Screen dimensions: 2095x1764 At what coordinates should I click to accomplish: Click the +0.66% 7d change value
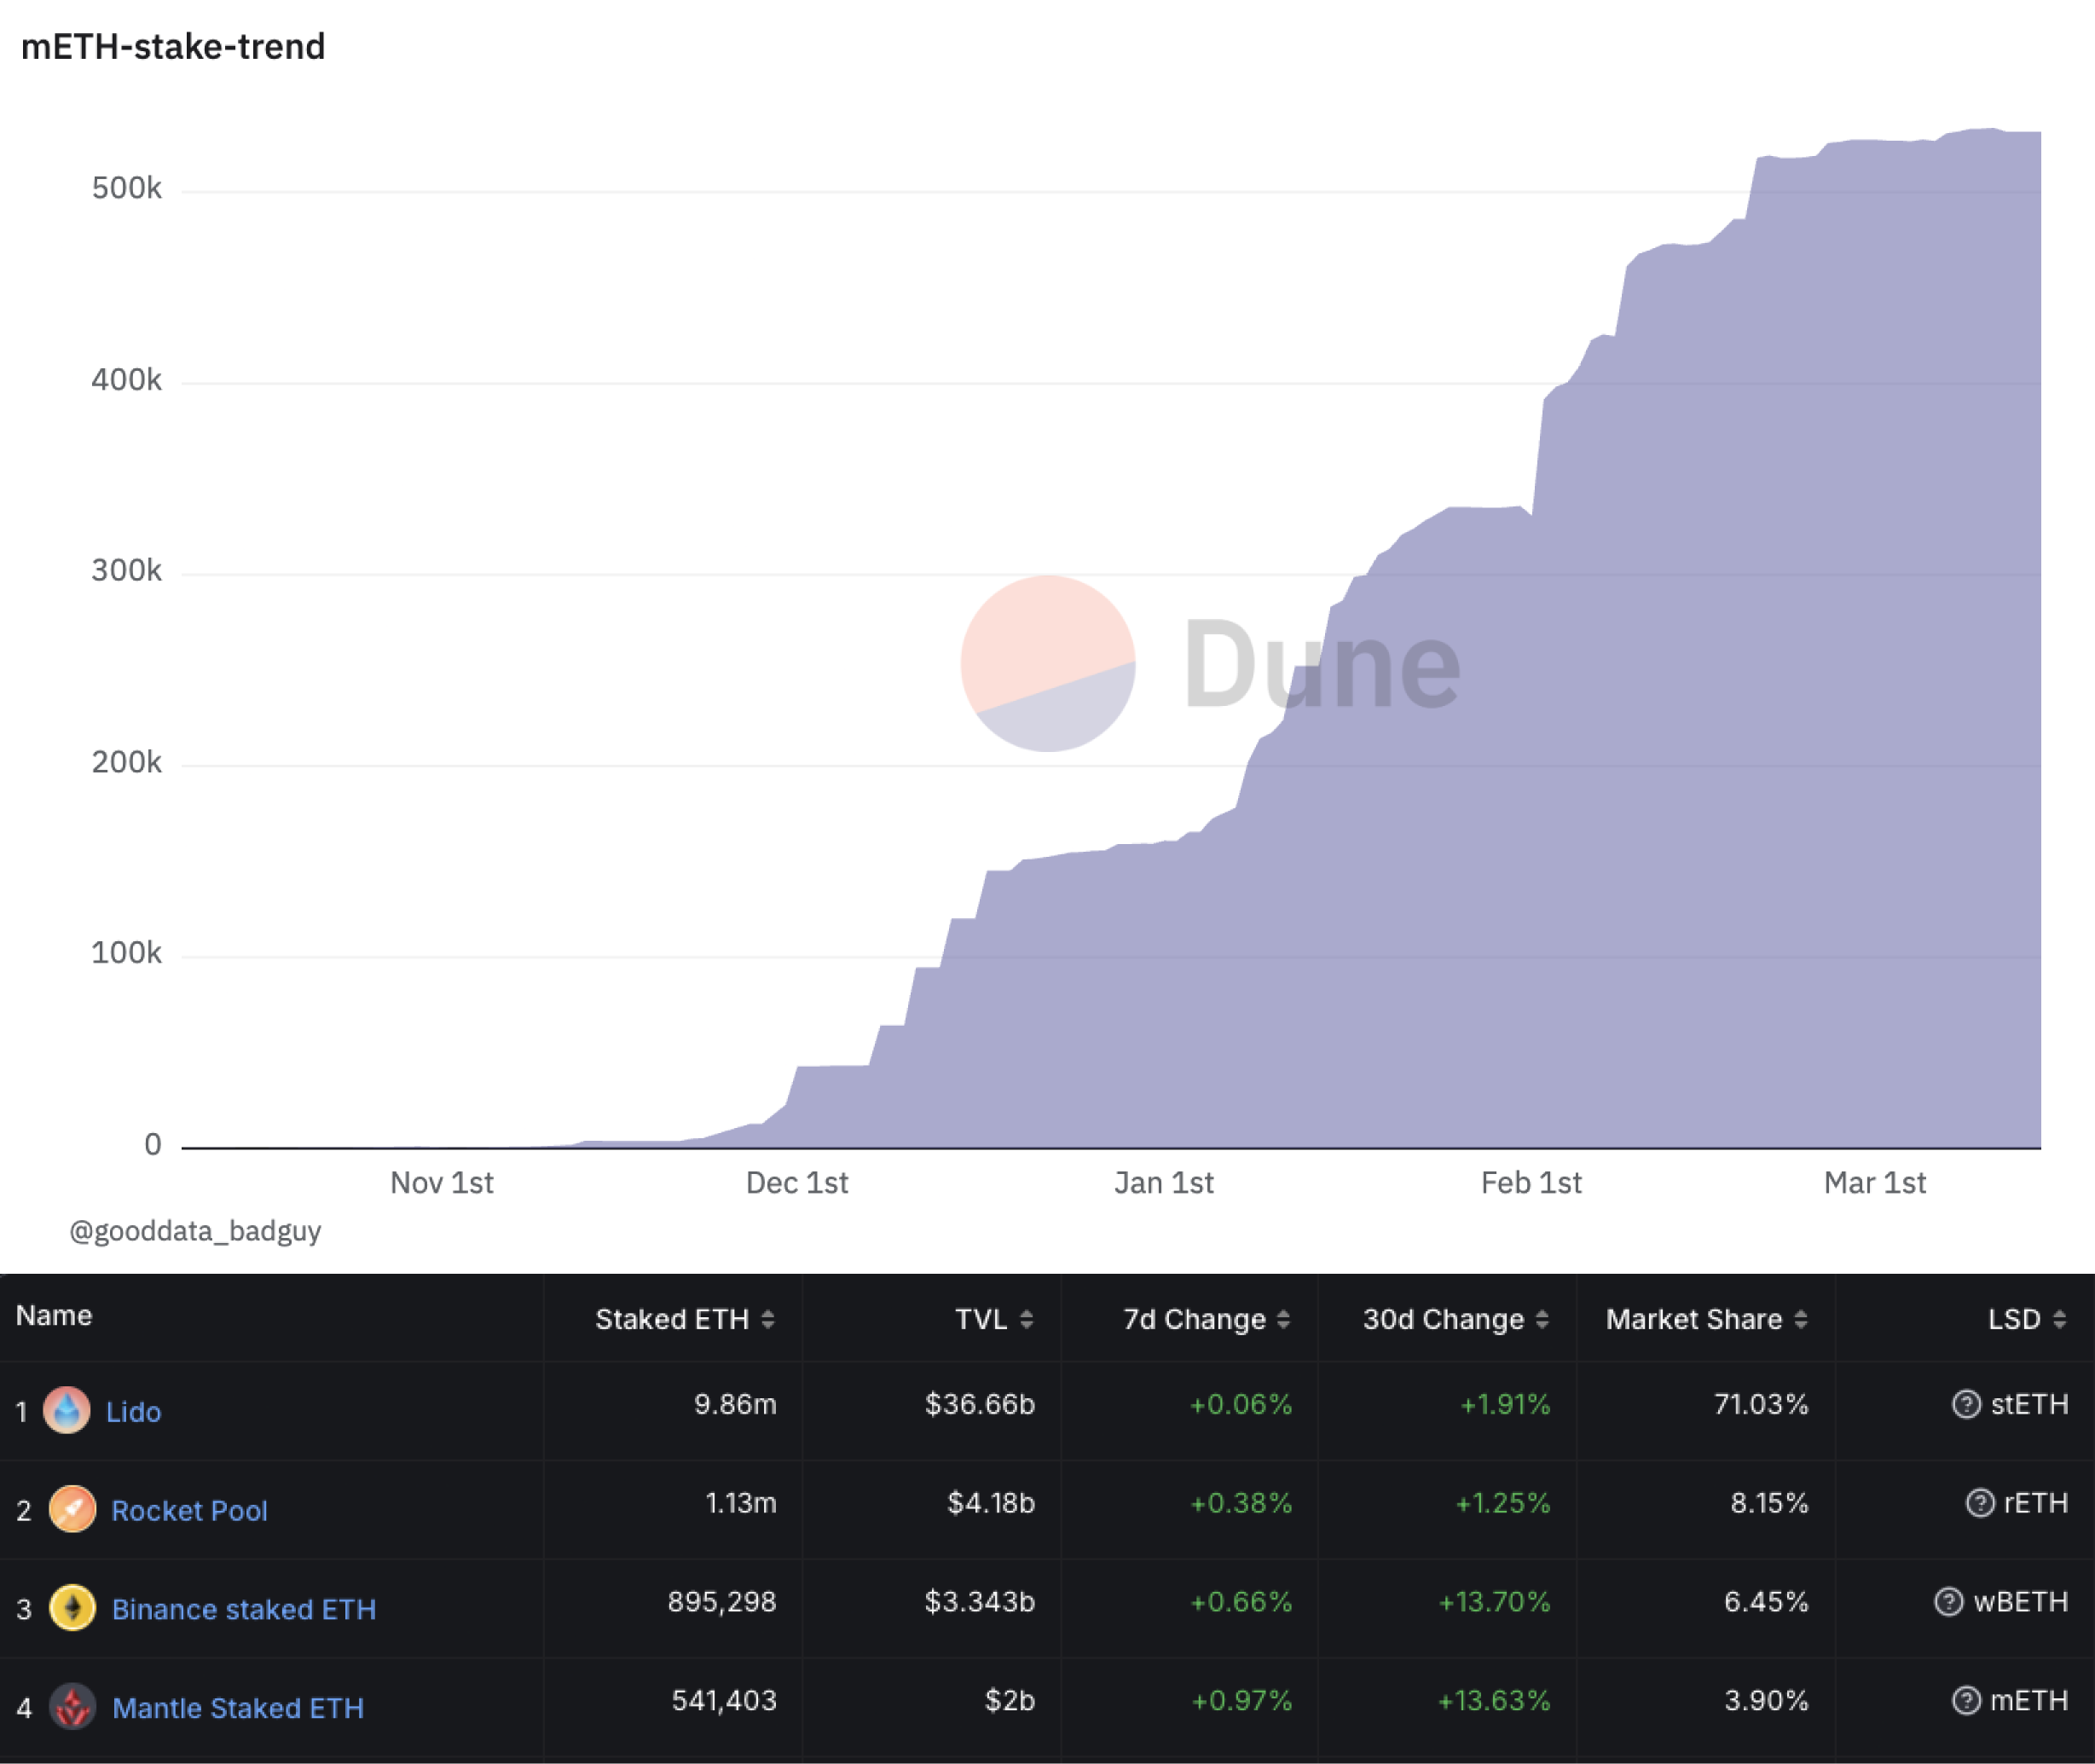coord(1240,1602)
